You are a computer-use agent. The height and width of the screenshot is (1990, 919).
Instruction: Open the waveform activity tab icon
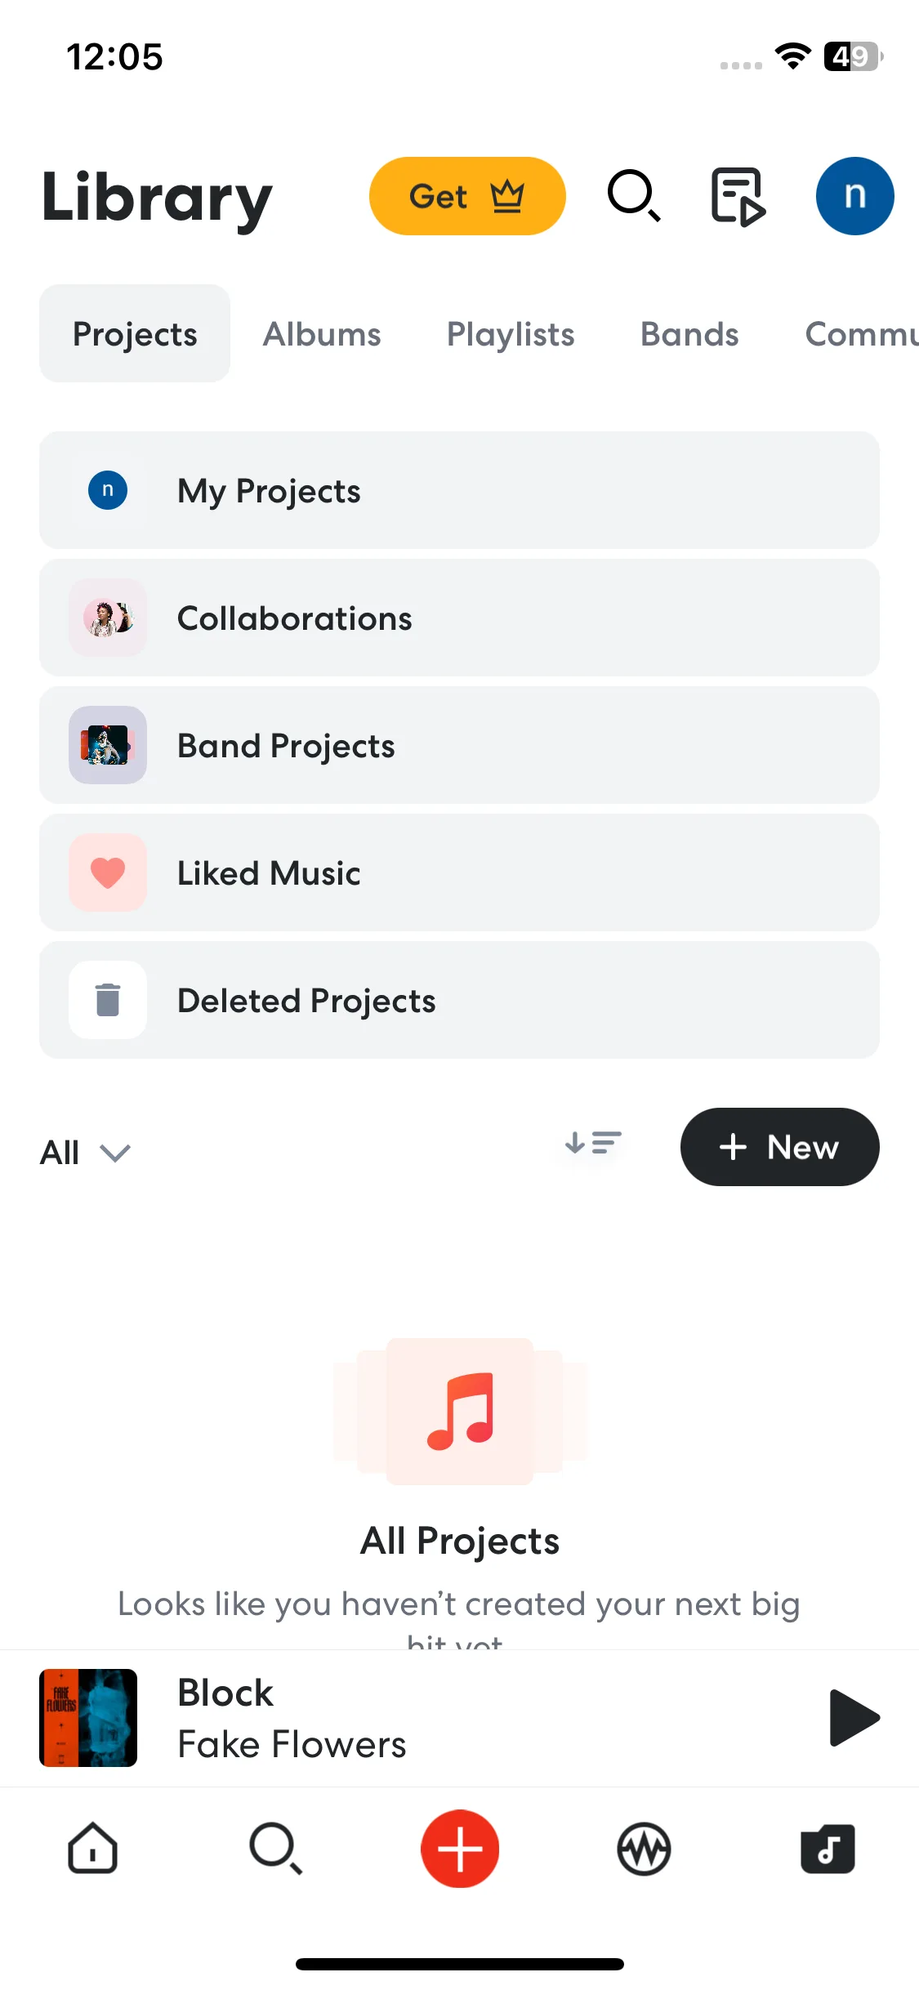tap(644, 1849)
